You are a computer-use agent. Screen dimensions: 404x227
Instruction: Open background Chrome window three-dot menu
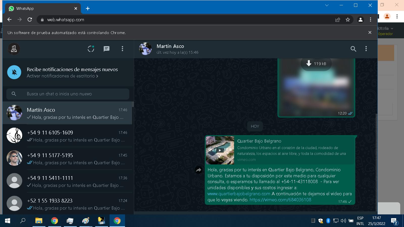coord(397,16)
